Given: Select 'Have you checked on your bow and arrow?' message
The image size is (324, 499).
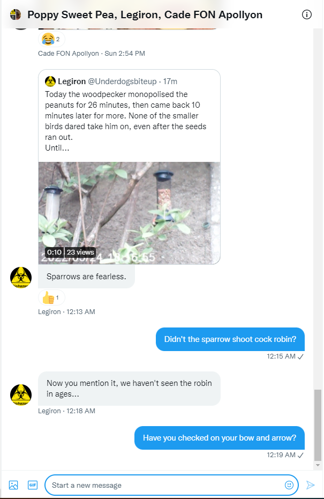Looking at the screenshot, I should 220,438.
